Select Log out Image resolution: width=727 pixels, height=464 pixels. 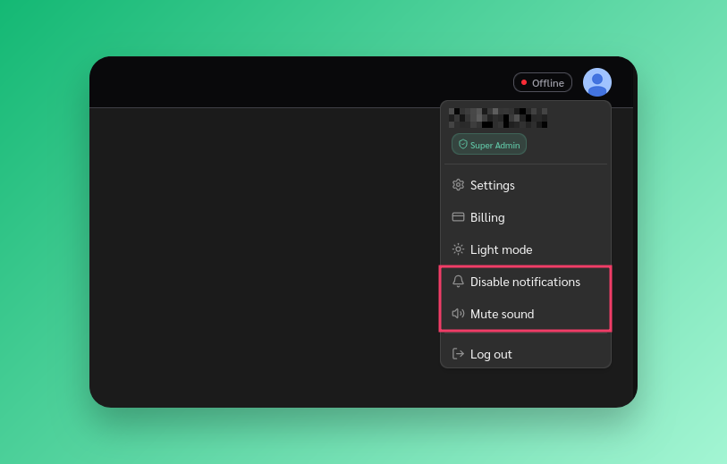click(525, 354)
